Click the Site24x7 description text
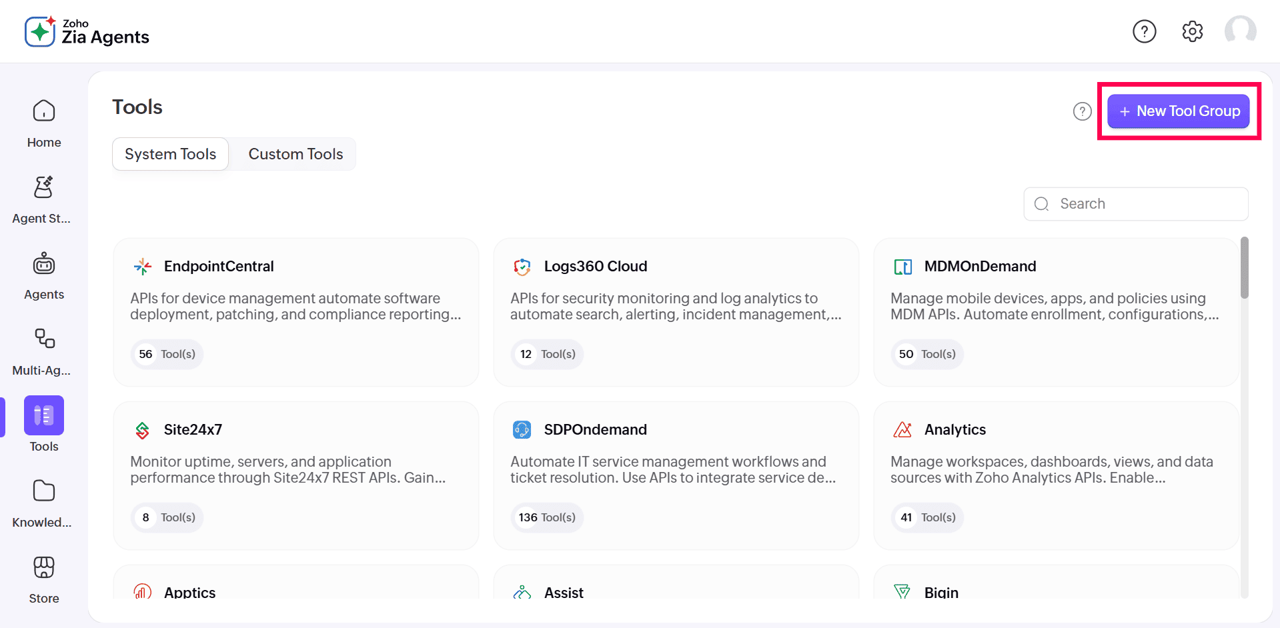Screen dimensions: 1280x628 (288, 470)
